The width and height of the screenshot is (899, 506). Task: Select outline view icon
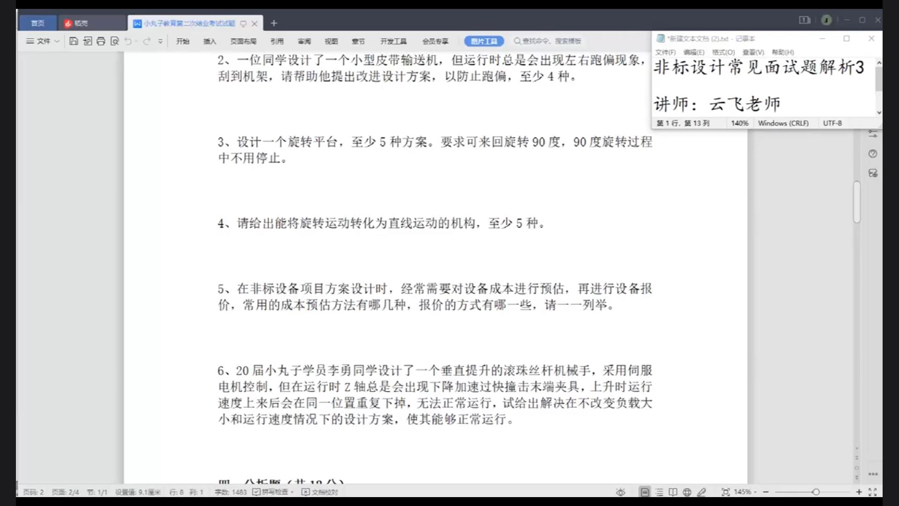click(x=659, y=492)
